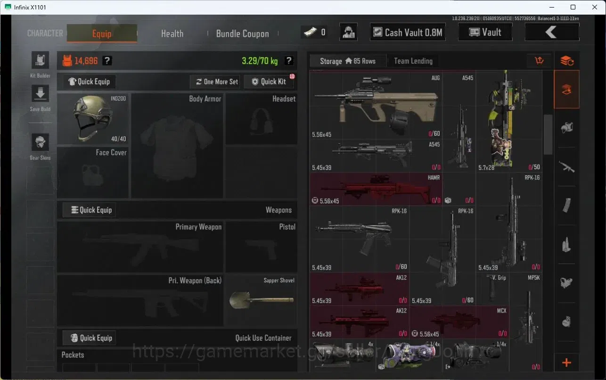
Task: Select the RPK-16 with 0/60 ammo, lying flat
Action: [360, 239]
